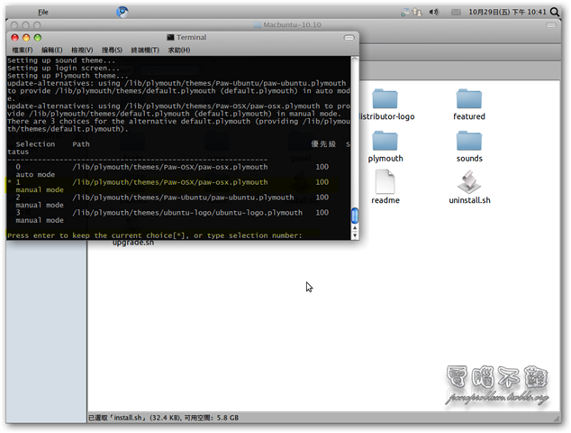Click the volume speaker icon in menu bar
The image size is (571, 433).
[434, 12]
